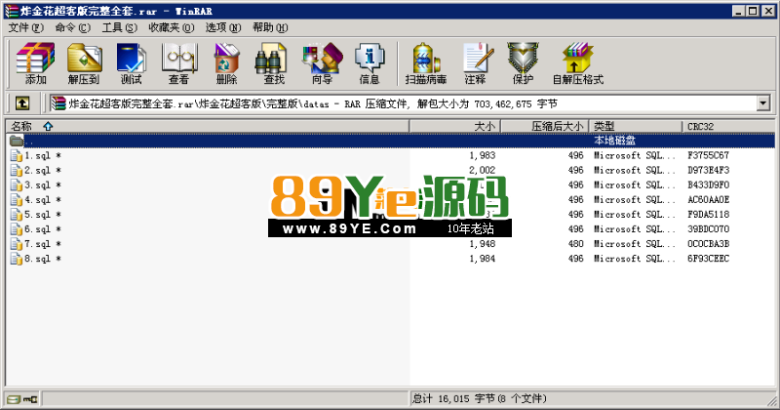Image resolution: width=780 pixels, height=410 pixels.
Task: Click the 4.sql file icon
Action: coord(17,200)
